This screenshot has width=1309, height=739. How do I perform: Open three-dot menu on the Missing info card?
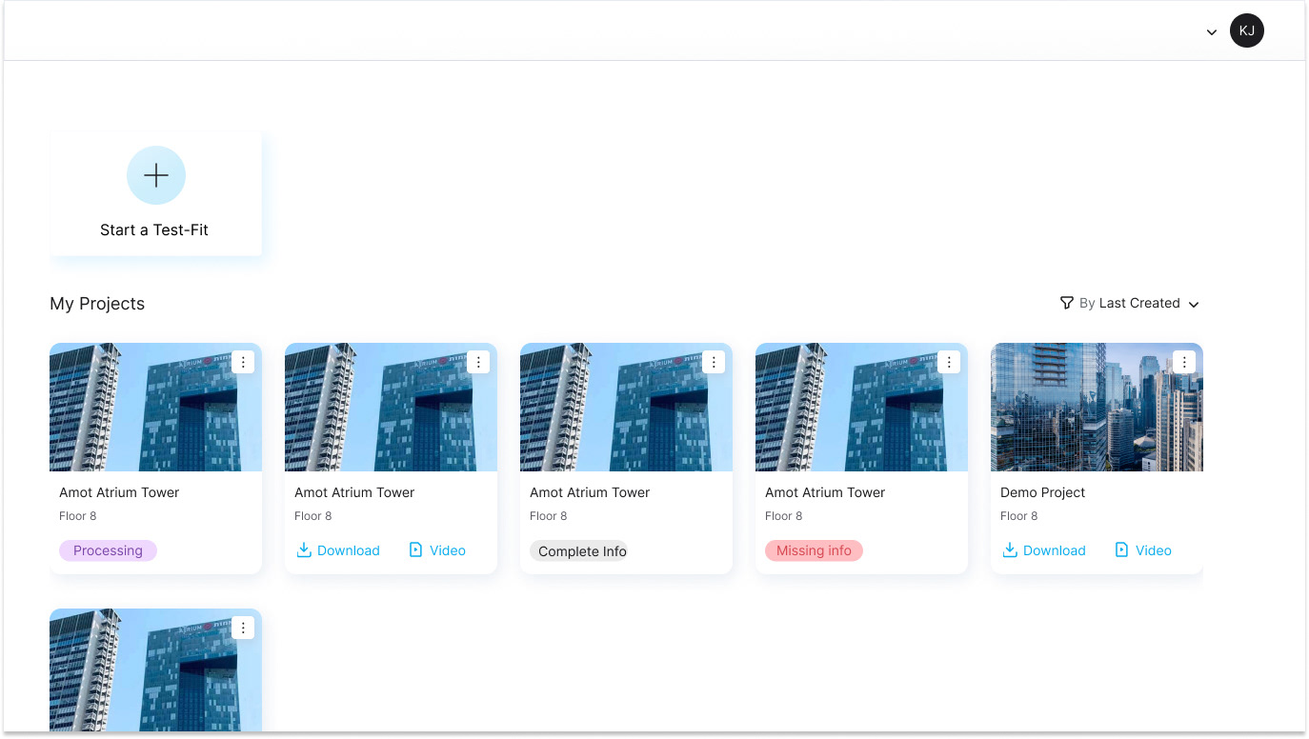949,362
